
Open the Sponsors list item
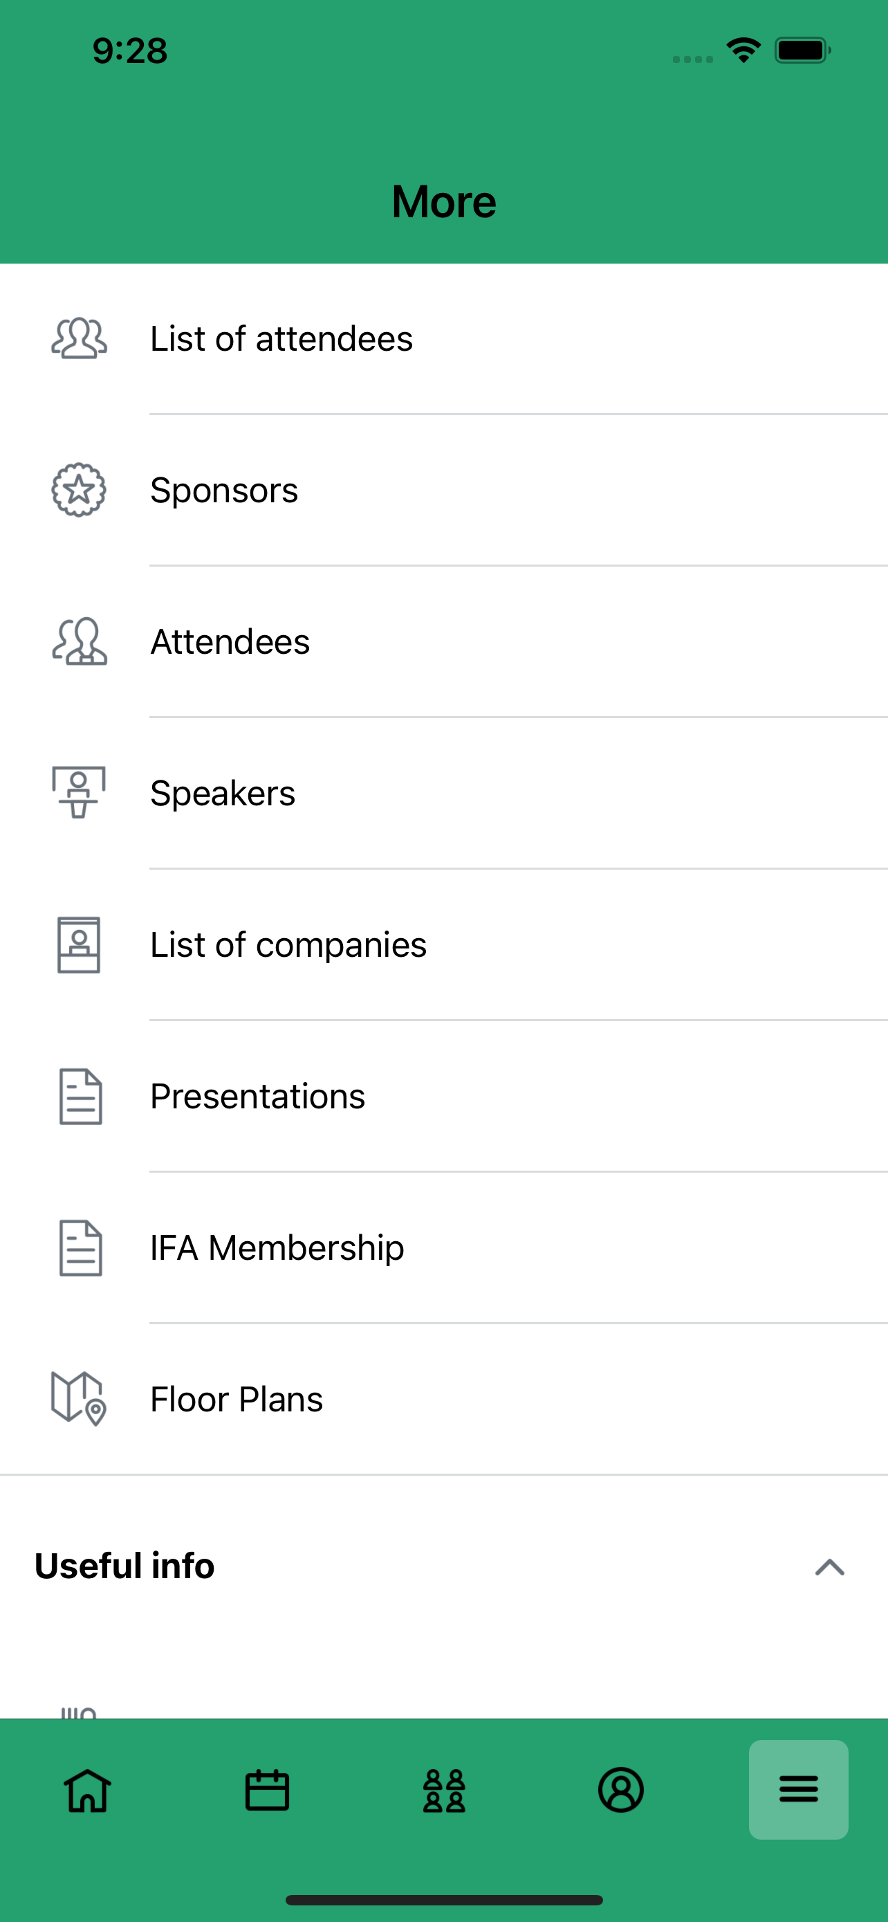pyautogui.click(x=445, y=491)
